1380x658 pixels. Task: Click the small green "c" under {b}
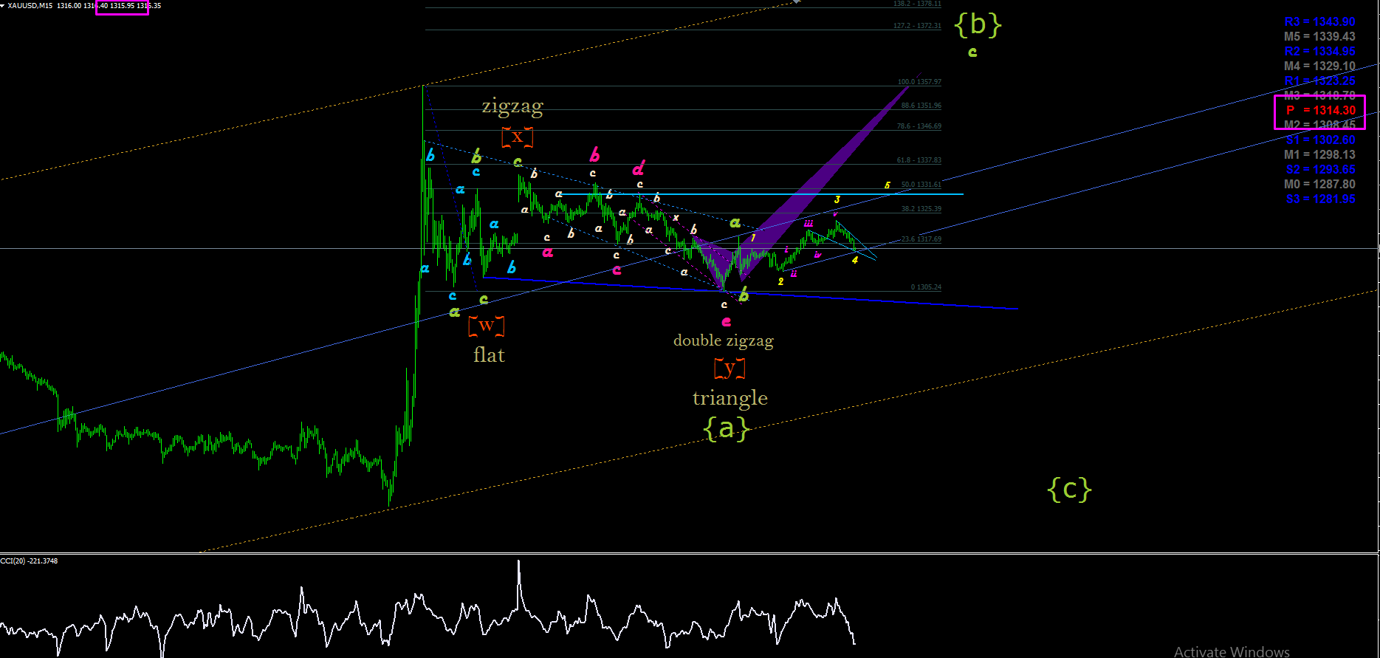(x=972, y=52)
